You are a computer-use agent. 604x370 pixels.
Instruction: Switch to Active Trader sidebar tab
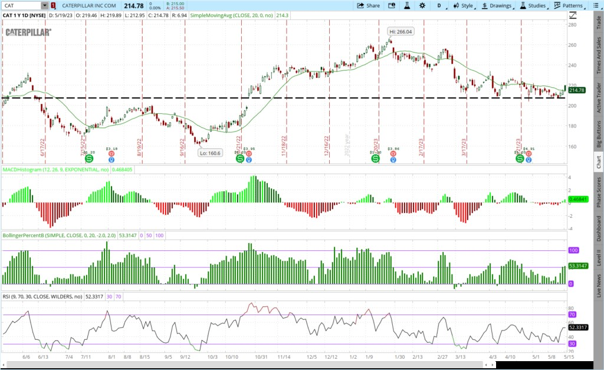(598, 98)
